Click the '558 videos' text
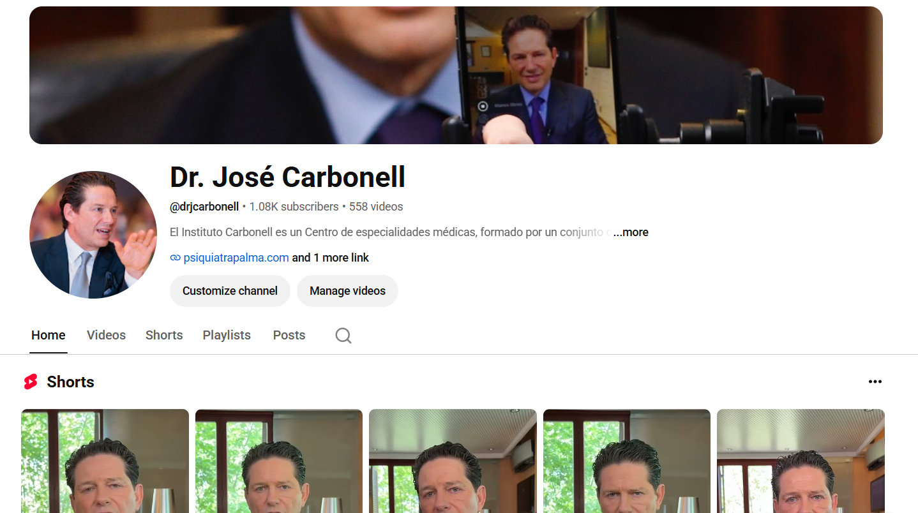The image size is (918, 513). point(376,207)
